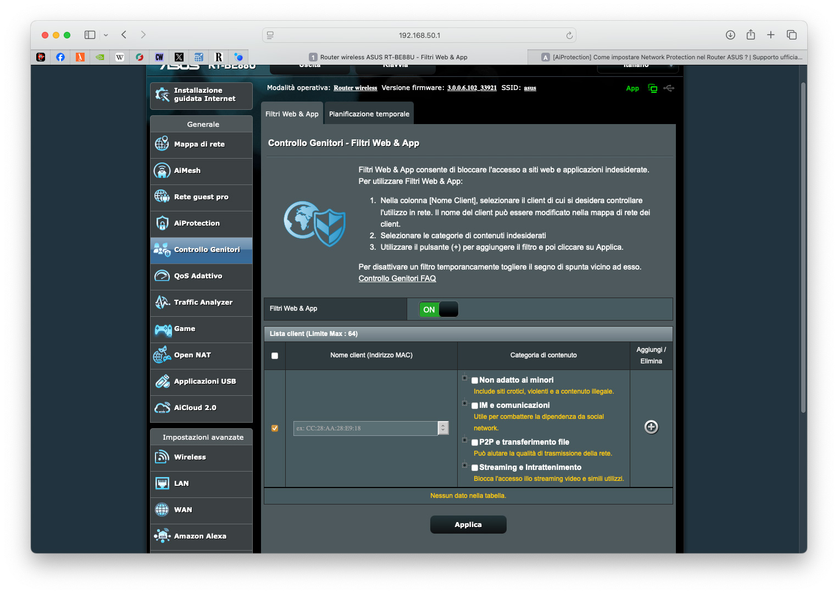Launch Installazione guidata Internet wizard
The width and height of the screenshot is (838, 594).
point(201,96)
